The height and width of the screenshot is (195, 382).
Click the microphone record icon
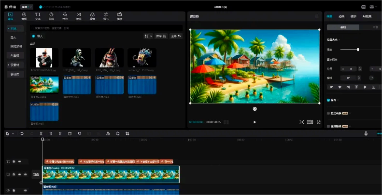coord(366,133)
